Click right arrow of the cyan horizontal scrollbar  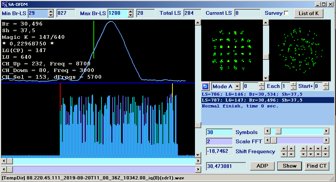(x=198, y=161)
